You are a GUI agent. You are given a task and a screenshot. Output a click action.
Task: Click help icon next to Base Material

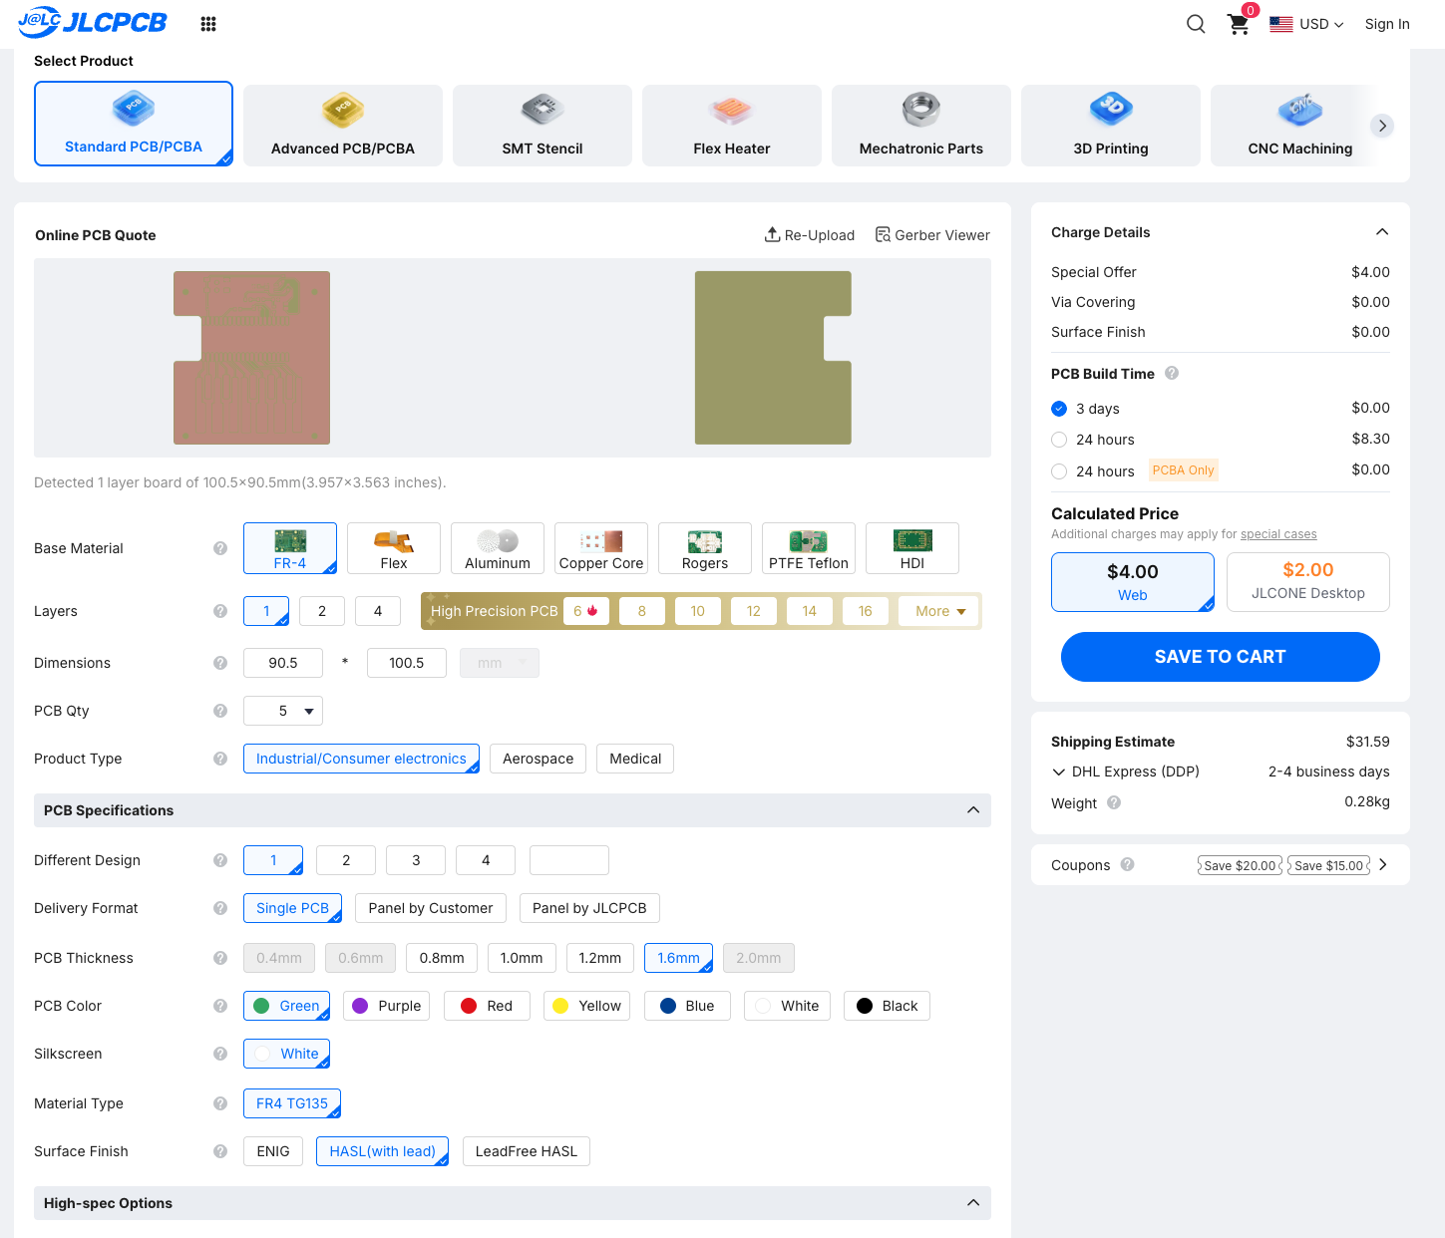[220, 548]
